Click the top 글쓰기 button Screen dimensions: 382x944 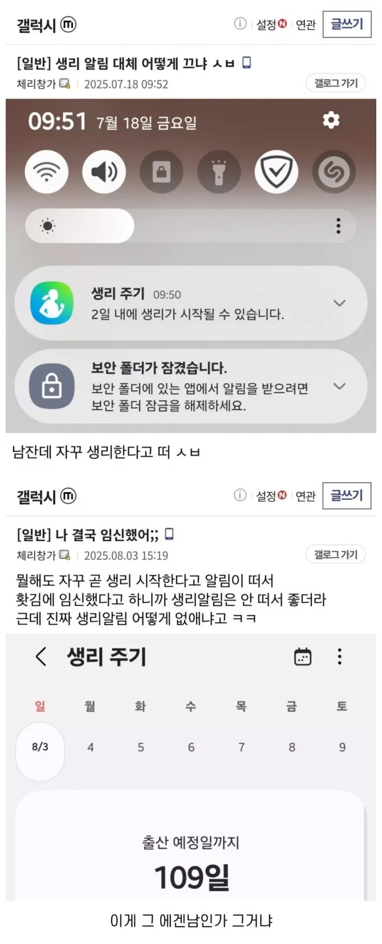coord(347,24)
